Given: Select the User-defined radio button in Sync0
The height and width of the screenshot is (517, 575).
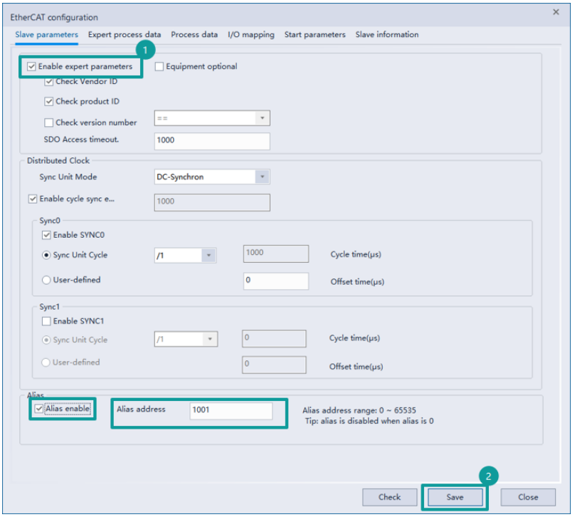Looking at the screenshot, I should click(47, 281).
